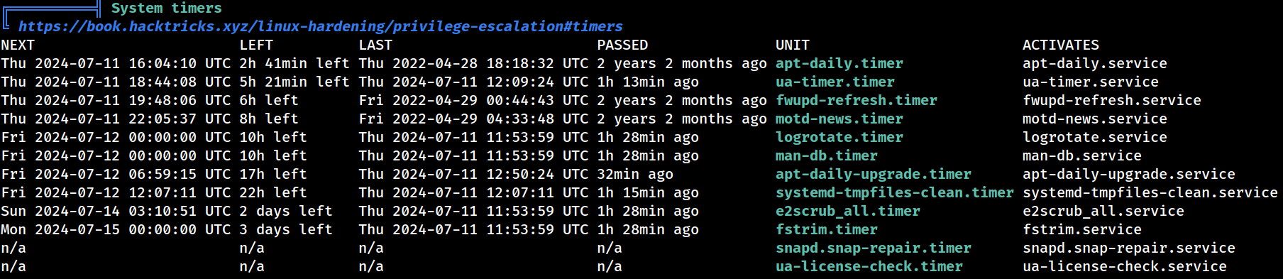Click the UNIT column header
This screenshot has height=279, width=1283.
(793, 45)
